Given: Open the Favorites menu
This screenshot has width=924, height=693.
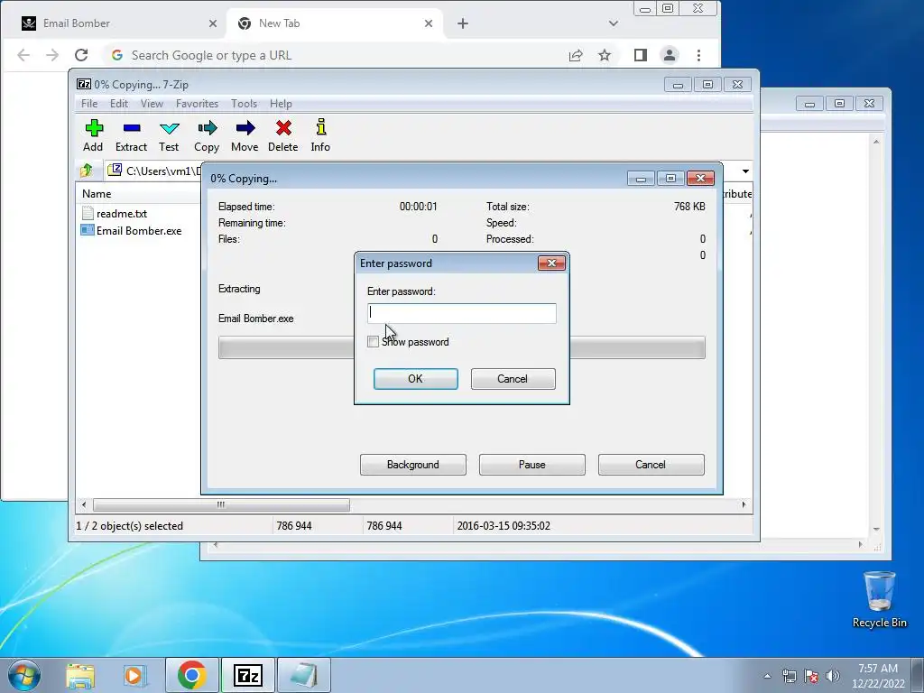Looking at the screenshot, I should [197, 103].
